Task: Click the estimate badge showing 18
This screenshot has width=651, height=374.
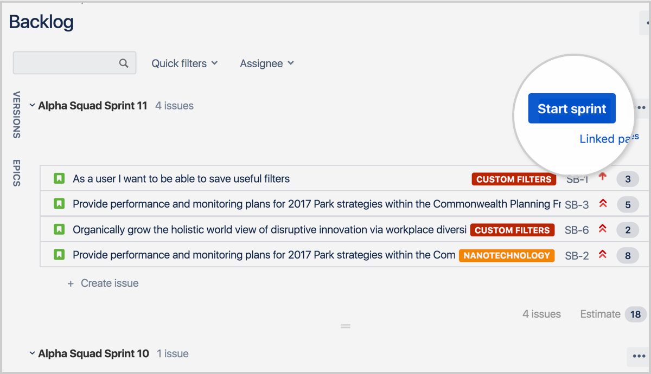Action: [635, 314]
